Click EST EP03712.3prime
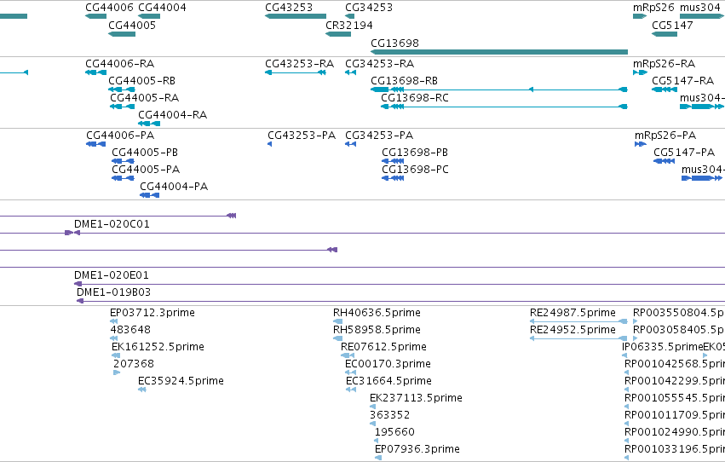 tap(152, 313)
